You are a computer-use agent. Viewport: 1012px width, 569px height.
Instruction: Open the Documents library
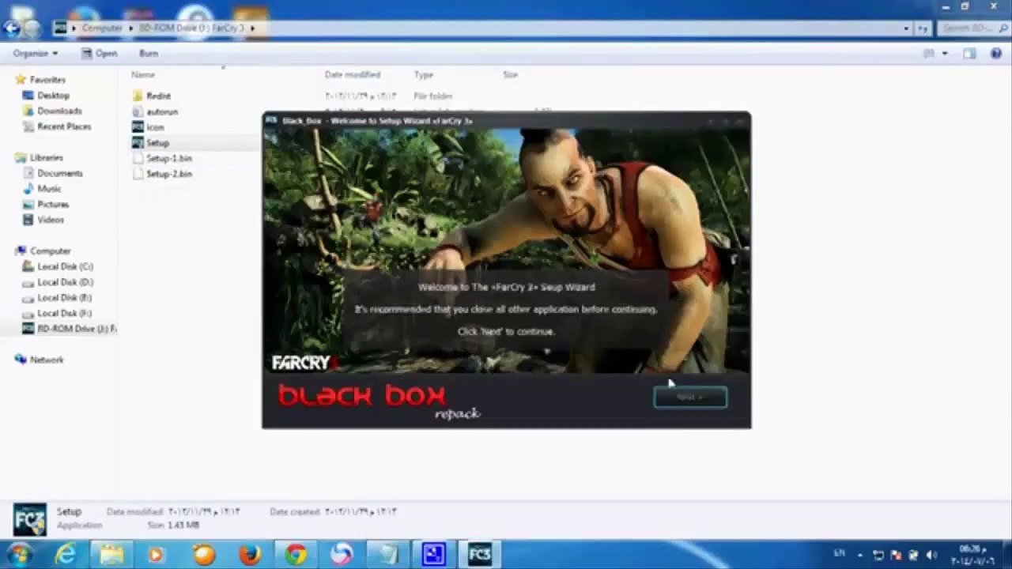pyautogui.click(x=59, y=173)
